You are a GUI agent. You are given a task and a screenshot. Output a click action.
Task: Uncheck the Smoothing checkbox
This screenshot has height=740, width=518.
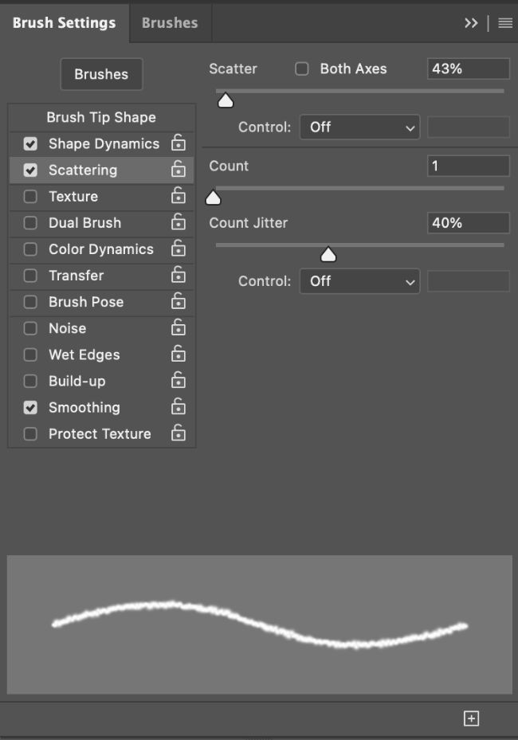coord(30,407)
